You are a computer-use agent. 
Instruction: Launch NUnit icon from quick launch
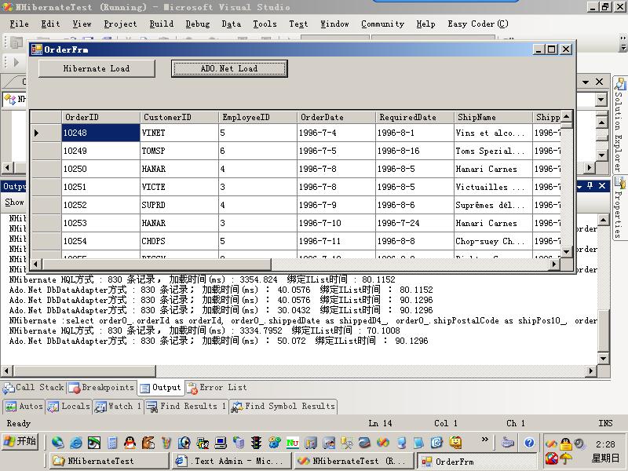click(x=292, y=443)
